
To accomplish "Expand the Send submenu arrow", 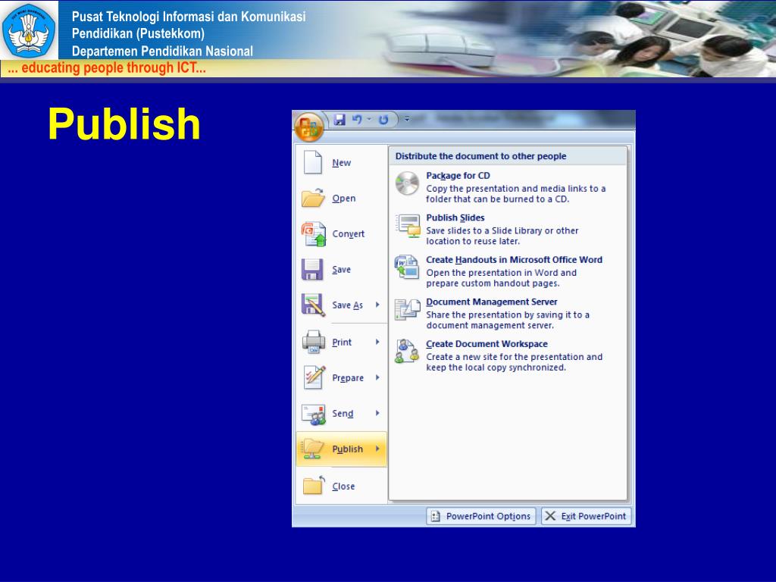I will click(377, 413).
